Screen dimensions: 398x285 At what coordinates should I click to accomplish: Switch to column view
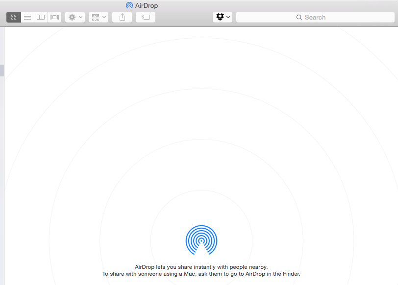41,17
